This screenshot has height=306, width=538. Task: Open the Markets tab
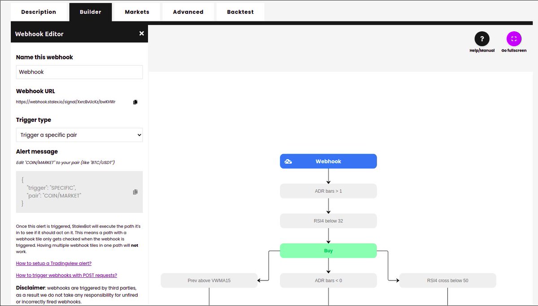[x=137, y=12]
